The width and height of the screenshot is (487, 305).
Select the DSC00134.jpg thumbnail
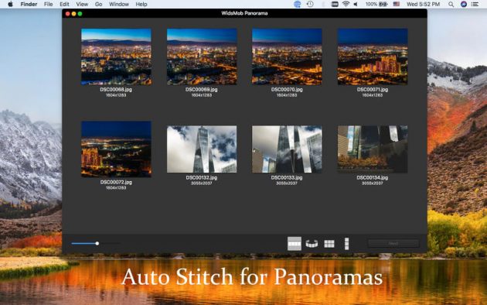373,149
